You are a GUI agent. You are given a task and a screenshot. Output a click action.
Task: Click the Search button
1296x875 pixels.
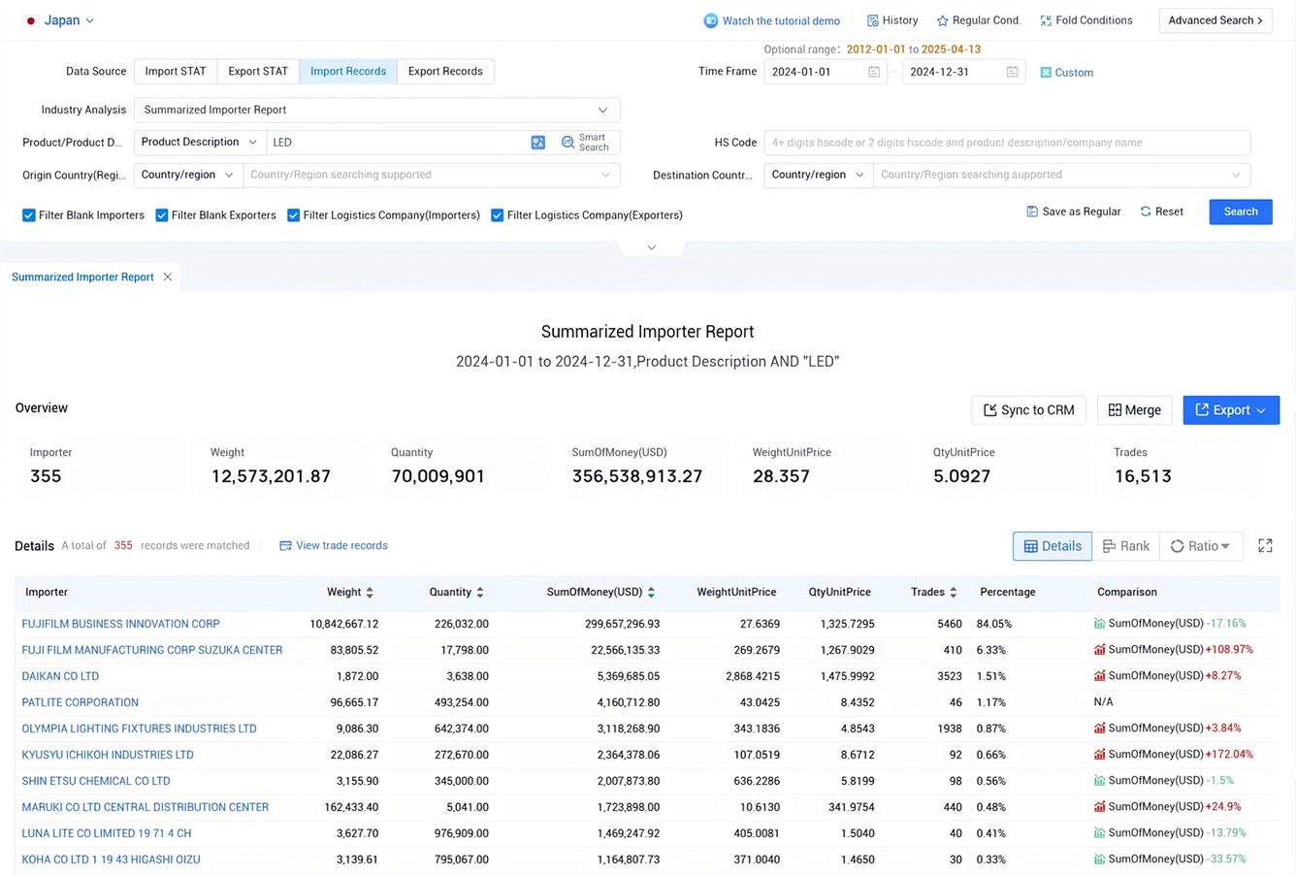(x=1241, y=211)
